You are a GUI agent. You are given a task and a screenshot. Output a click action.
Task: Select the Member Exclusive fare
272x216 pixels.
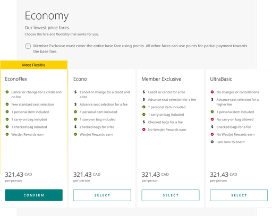[x=171, y=195]
